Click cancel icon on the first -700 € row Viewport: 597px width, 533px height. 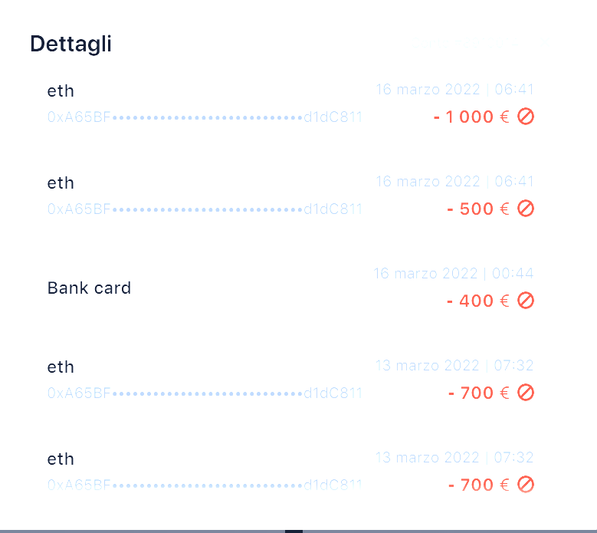pos(525,393)
